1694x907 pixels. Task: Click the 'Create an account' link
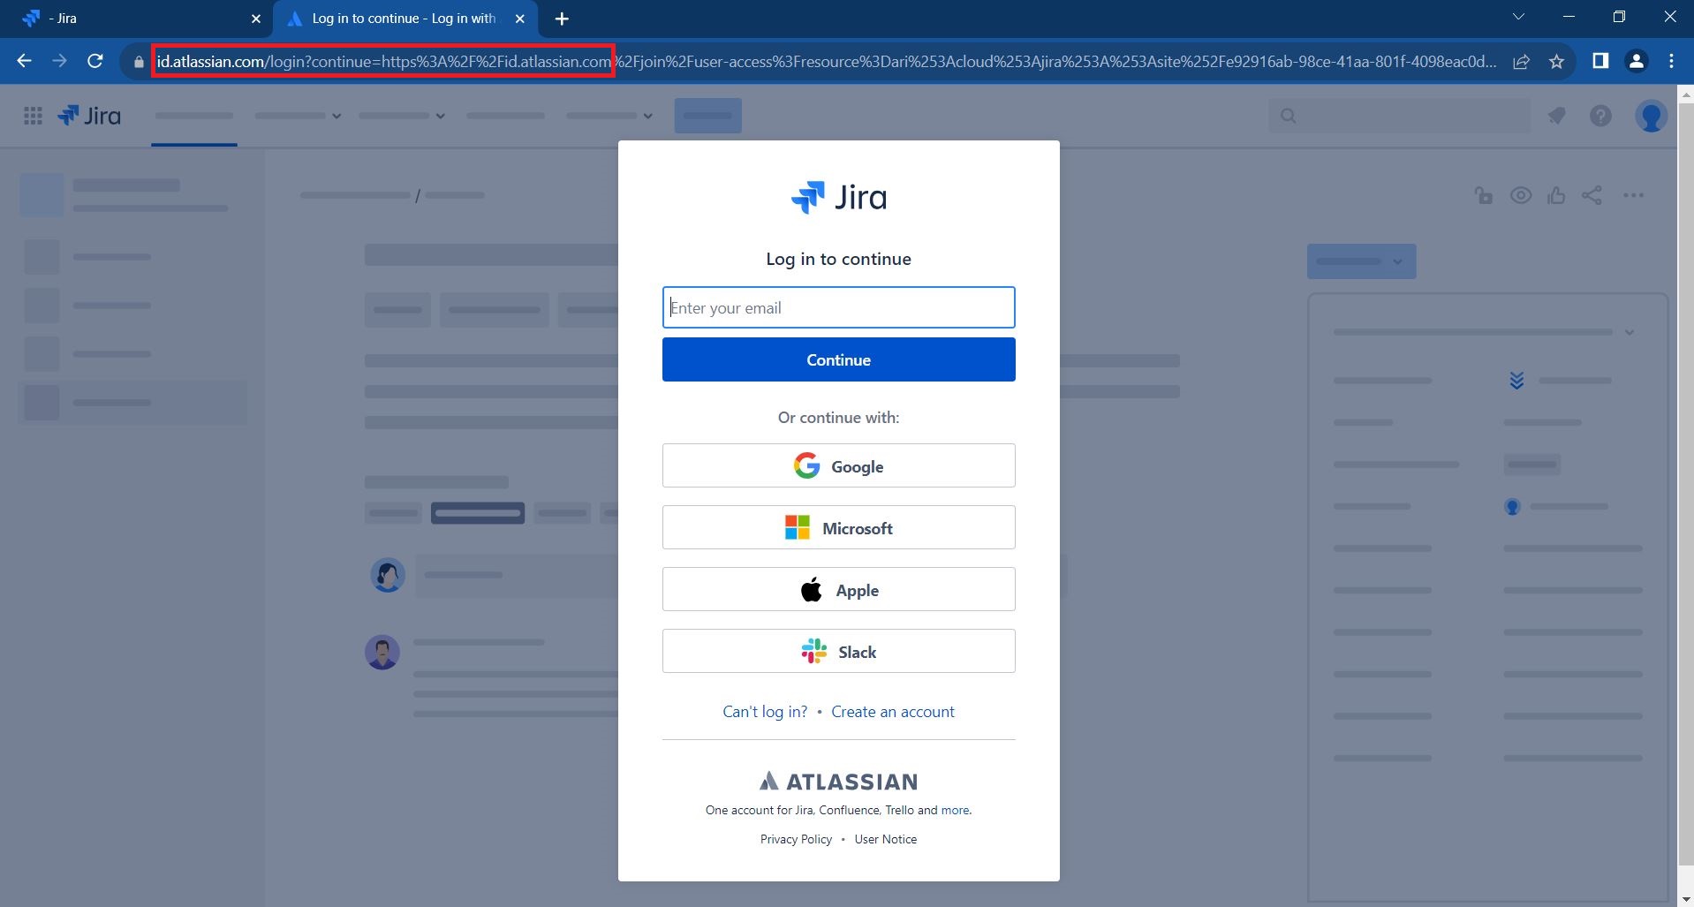893,712
